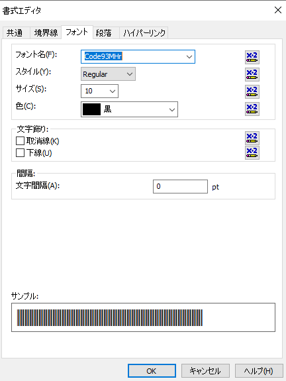286x381 pixels.
Task: Open the font size dropdown showing 10
Action: (x=112, y=91)
